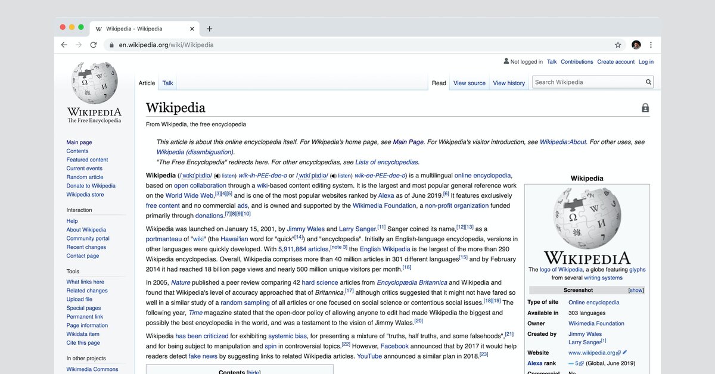
Task: Open the Chrome profile avatar
Action: (636, 45)
